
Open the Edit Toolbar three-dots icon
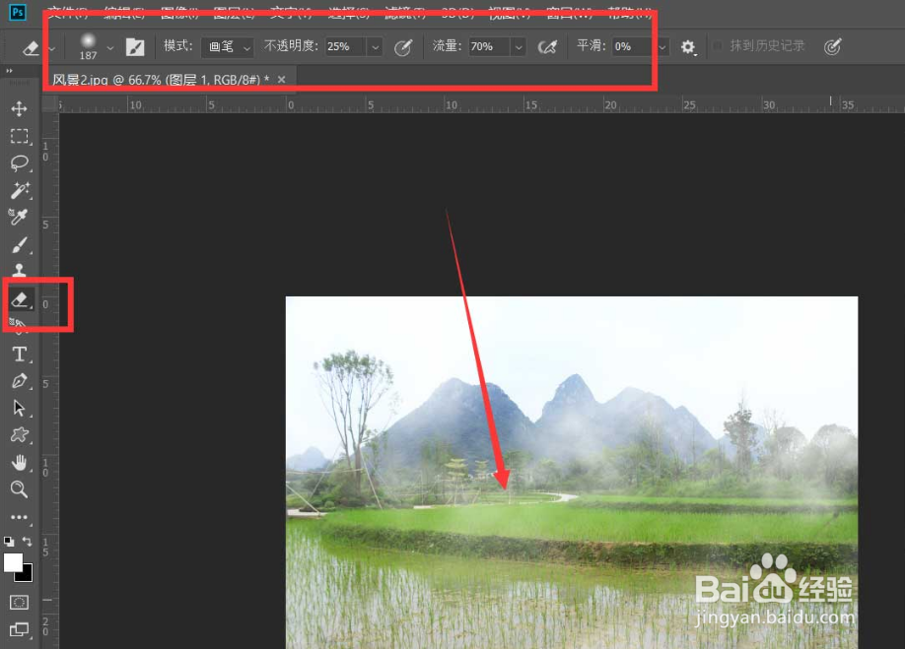19,517
